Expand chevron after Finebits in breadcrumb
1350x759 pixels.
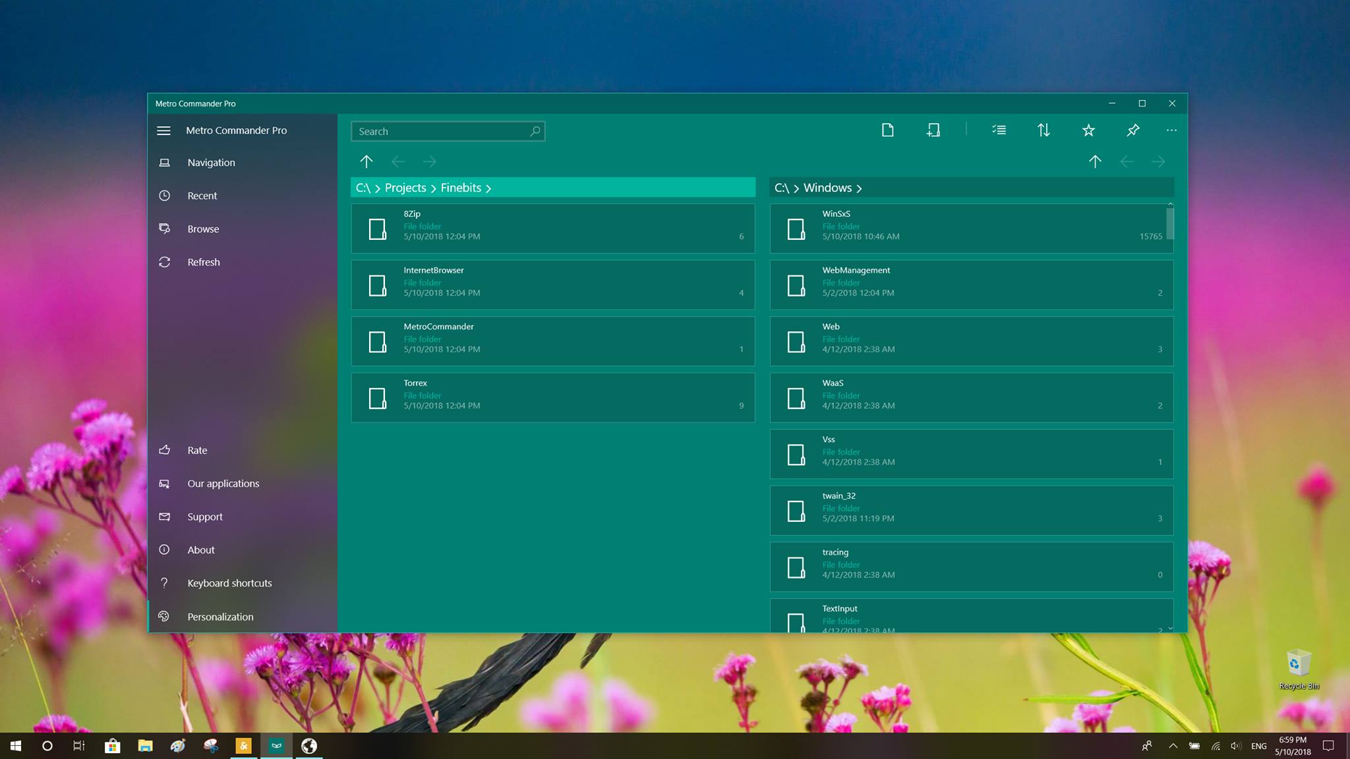click(488, 188)
